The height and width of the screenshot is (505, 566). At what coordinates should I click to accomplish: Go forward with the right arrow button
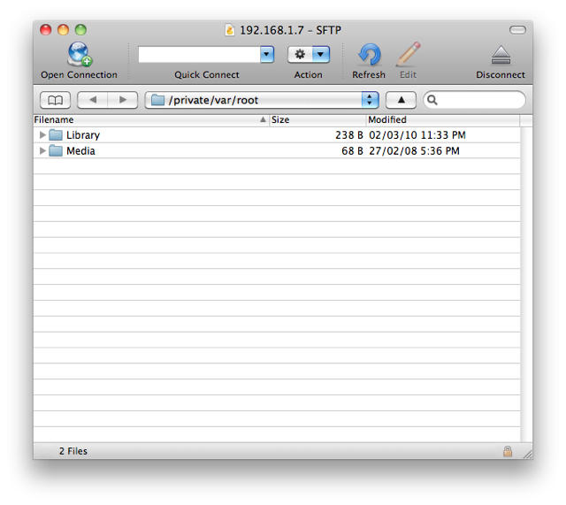pos(123,100)
